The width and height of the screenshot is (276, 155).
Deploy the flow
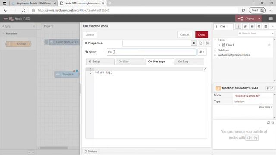[x=246, y=19]
